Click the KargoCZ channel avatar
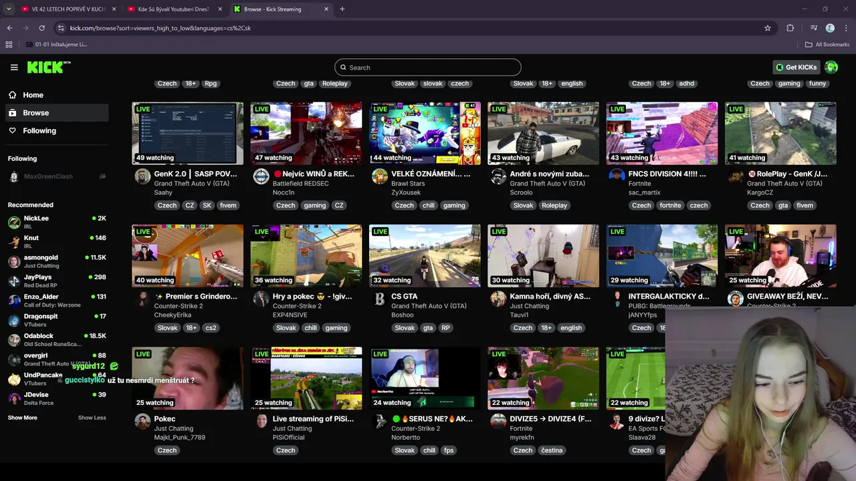Viewport: 856px width, 481px height. click(x=736, y=176)
